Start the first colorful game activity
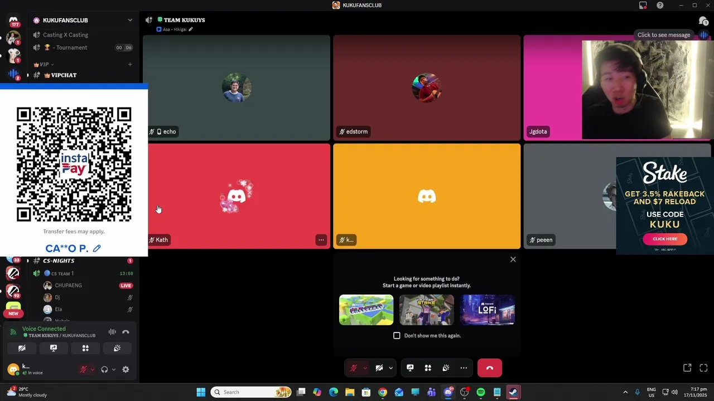The image size is (714, 401). [366, 310]
